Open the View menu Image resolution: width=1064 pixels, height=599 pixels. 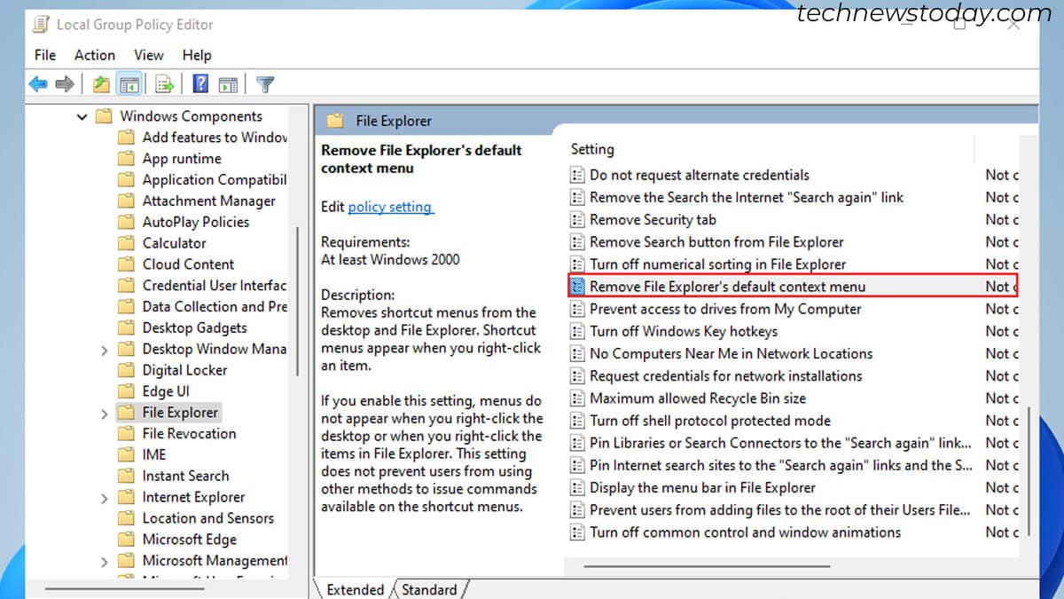(x=149, y=55)
